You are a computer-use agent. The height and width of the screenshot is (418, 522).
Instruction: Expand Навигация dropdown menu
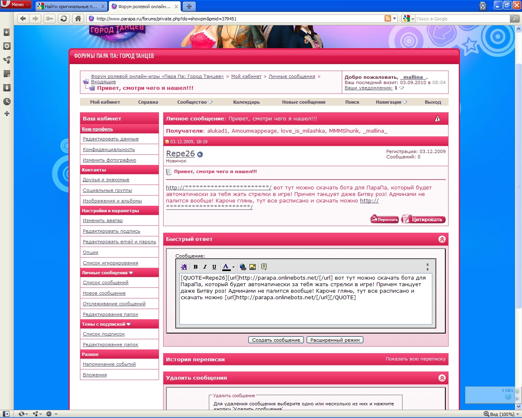click(391, 102)
